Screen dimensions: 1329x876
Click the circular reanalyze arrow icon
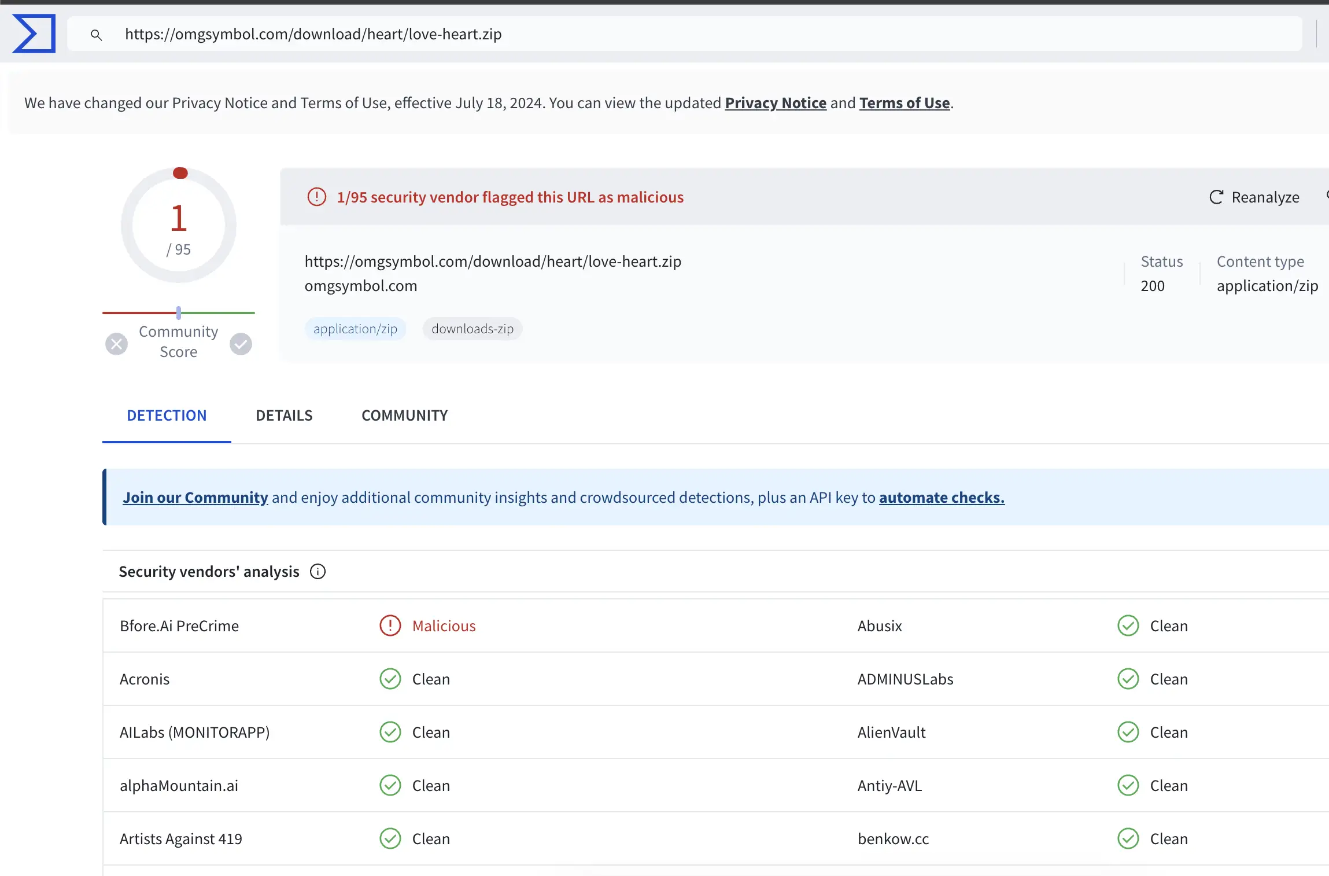pos(1216,197)
